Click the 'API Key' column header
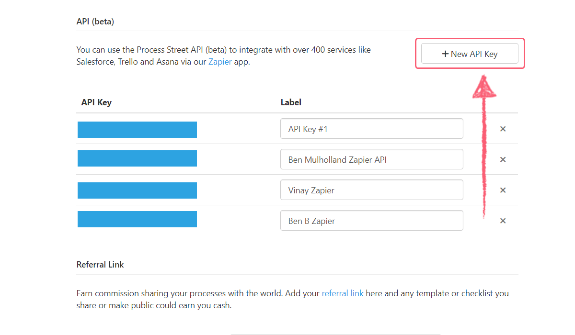This screenshot has height=335, width=575. (x=96, y=102)
